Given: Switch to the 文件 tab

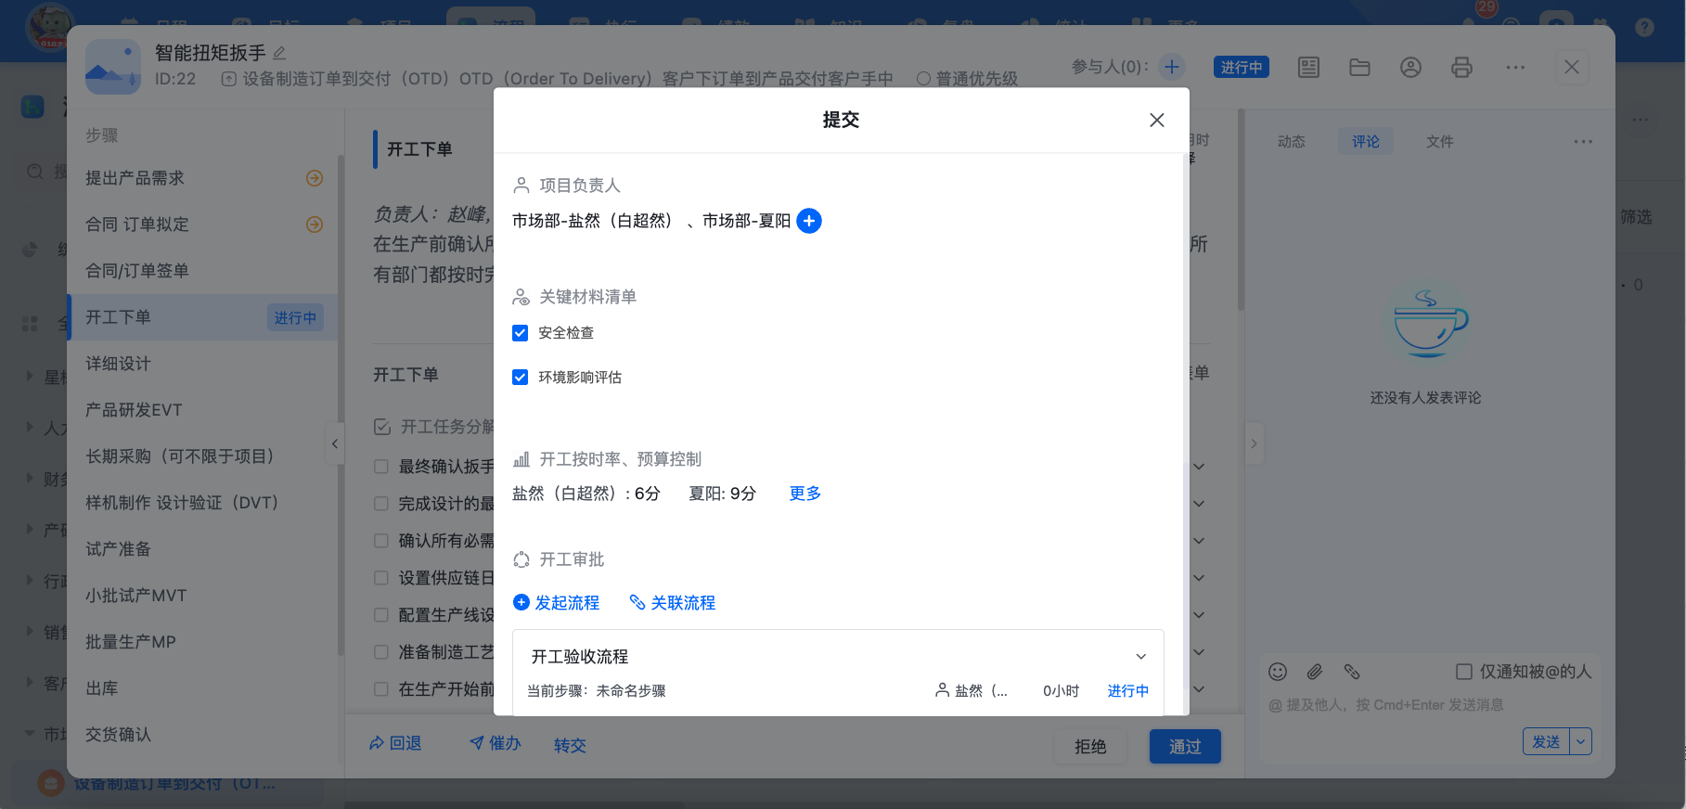Looking at the screenshot, I should tap(1440, 142).
